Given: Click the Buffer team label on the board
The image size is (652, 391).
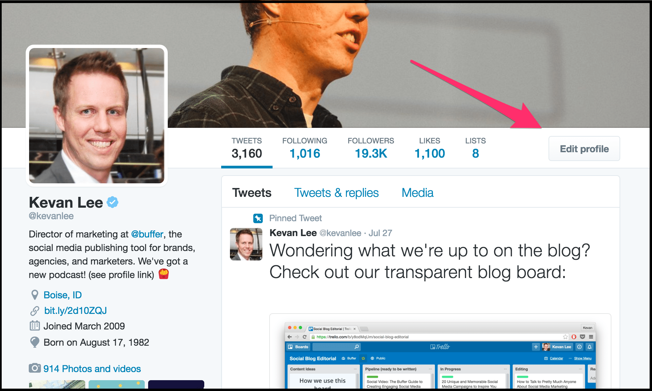Looking at the screenshot, I should pyautogui.click(x=349, y=358).
